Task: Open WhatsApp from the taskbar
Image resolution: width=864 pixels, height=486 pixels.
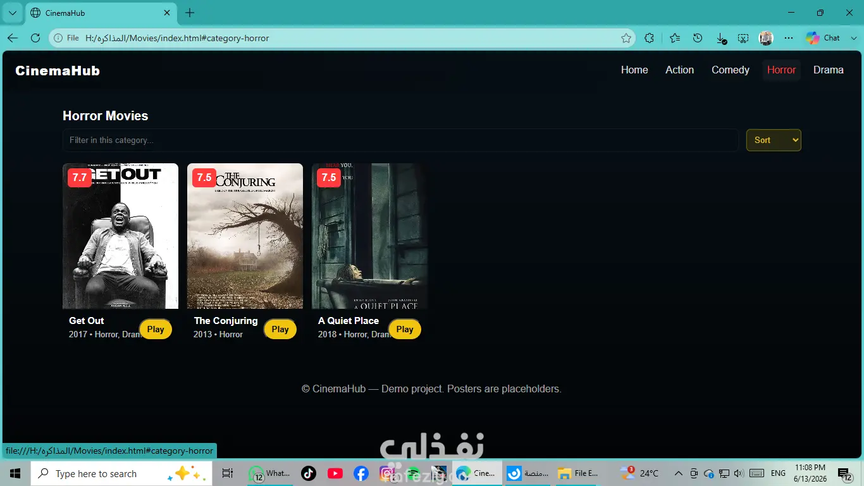Action: coord(269,473)
